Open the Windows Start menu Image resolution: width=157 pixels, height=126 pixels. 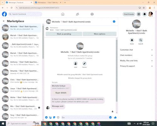[x=3, y=123]
